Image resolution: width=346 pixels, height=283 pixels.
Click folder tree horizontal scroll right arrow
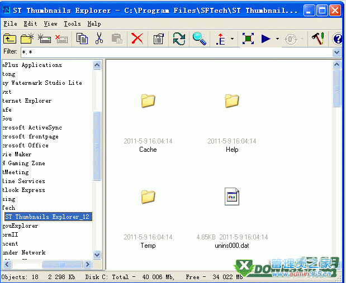click(87, 264)
